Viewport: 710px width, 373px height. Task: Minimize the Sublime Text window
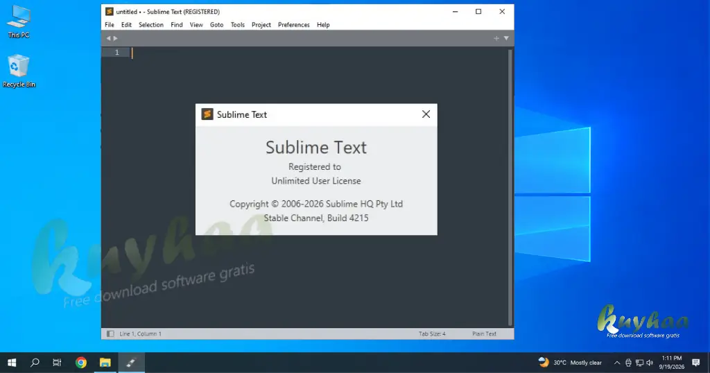click(455, 11)
